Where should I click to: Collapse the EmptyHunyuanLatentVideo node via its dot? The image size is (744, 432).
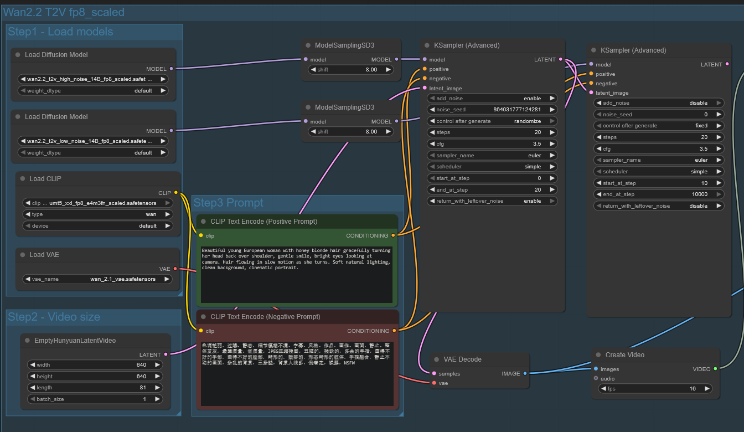click(27, 341)
